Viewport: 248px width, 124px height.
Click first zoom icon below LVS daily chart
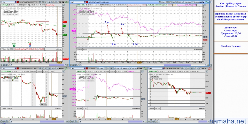2,65
